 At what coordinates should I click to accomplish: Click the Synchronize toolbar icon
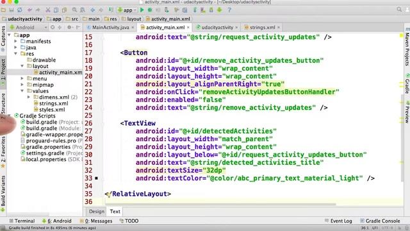point(20,10)
